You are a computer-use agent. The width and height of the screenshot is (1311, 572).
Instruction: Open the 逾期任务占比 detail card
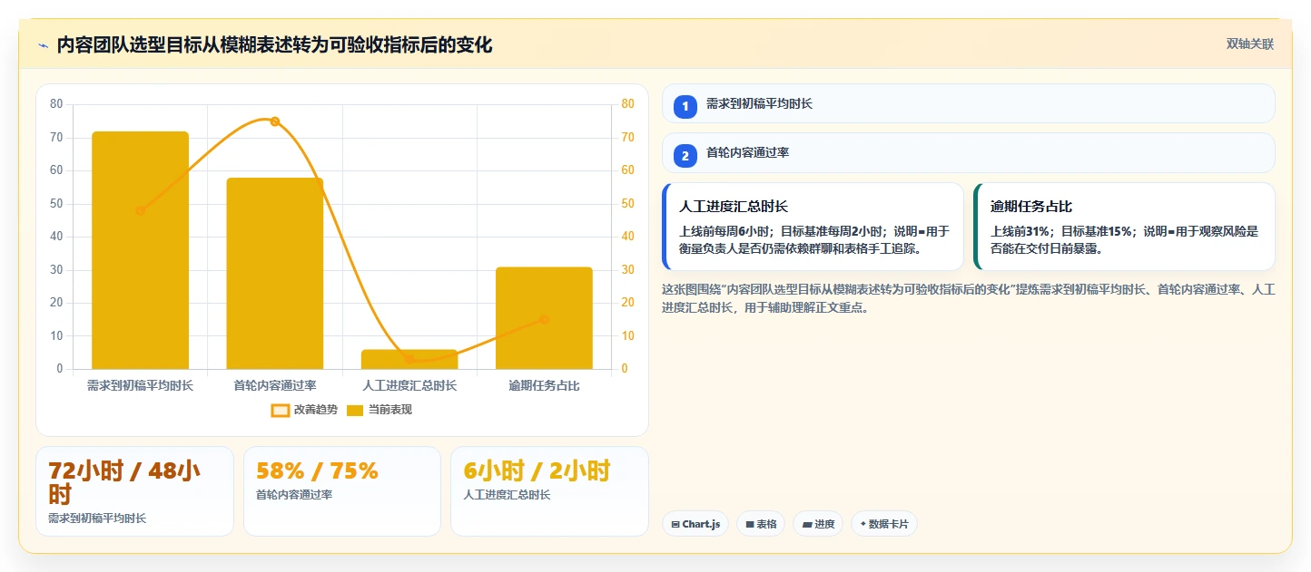point(1124,227)
